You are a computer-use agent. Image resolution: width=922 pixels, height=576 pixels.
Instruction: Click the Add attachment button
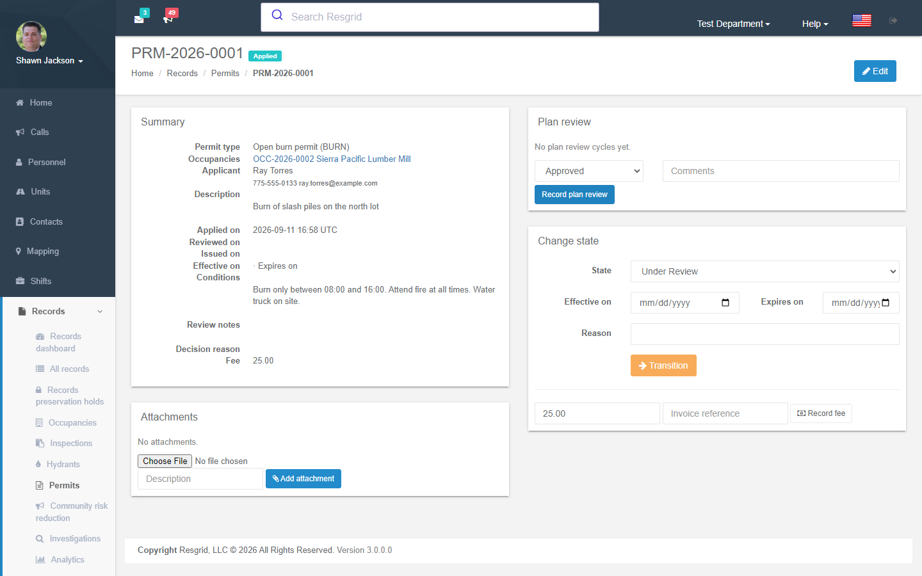303,479
